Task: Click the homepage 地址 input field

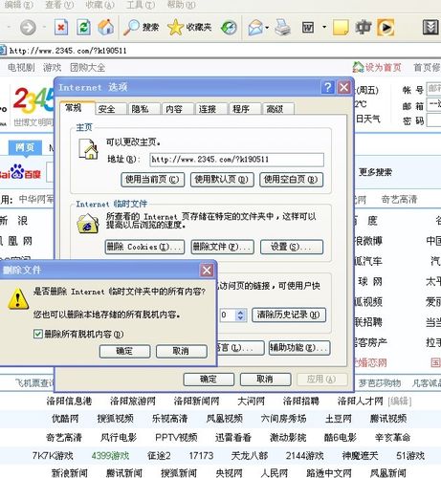Action: pyautogui.click(x=236, y=160)
